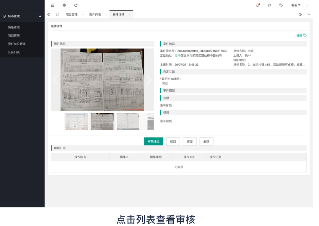Open notifications bell icon
This screenshot has width=319, height=226.
pyautogui.click(x=258, y=5)
